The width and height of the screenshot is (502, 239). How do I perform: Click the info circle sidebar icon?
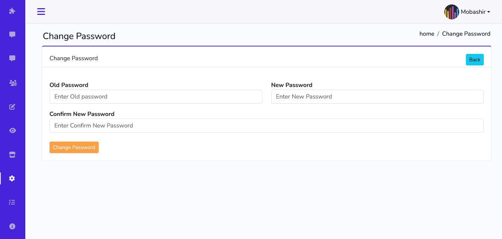point(12,226)
